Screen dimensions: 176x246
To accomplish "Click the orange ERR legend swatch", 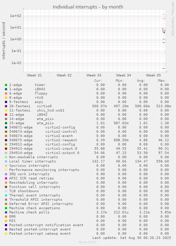I will tap(6, 217).
